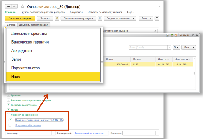Expand the Хранение section
203x139 pixels.
point(8,95)
